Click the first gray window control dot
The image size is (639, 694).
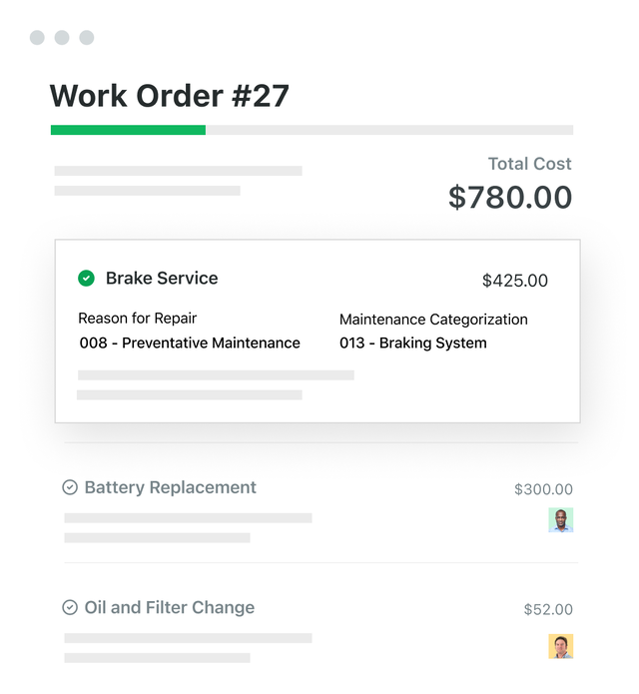[37, 38]
